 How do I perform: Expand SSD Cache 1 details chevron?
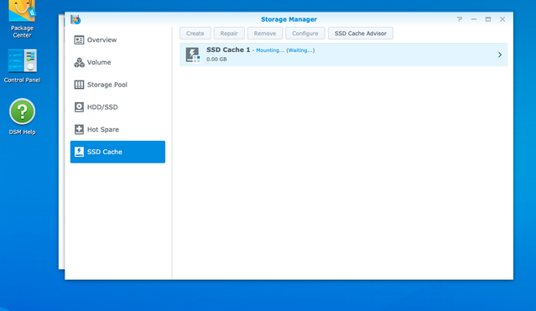tap(500, 54)
